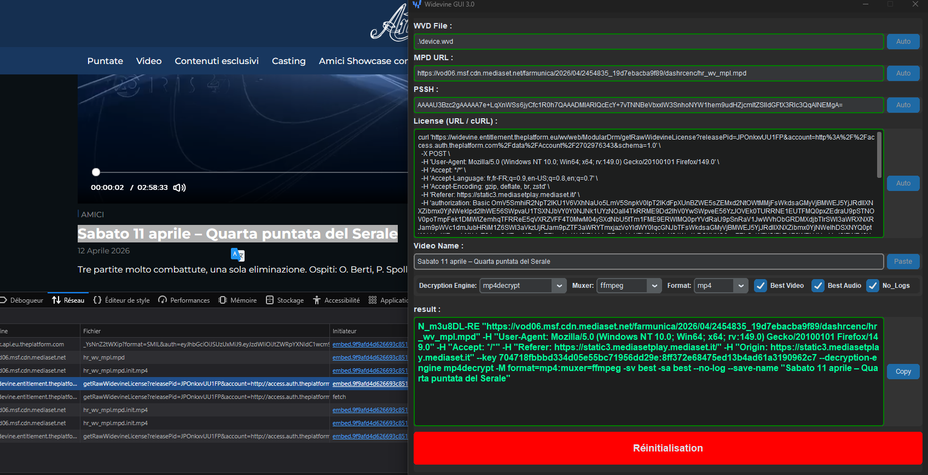Focus the PSSH input field
The width and height of the screenshot is (928, 475).
[649, 105]
